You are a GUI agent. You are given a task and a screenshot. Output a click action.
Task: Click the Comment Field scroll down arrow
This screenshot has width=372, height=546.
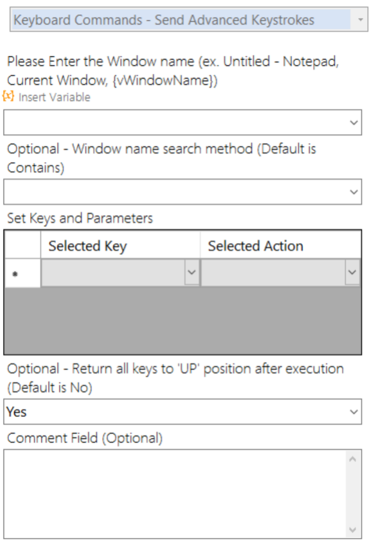(353, 529)
